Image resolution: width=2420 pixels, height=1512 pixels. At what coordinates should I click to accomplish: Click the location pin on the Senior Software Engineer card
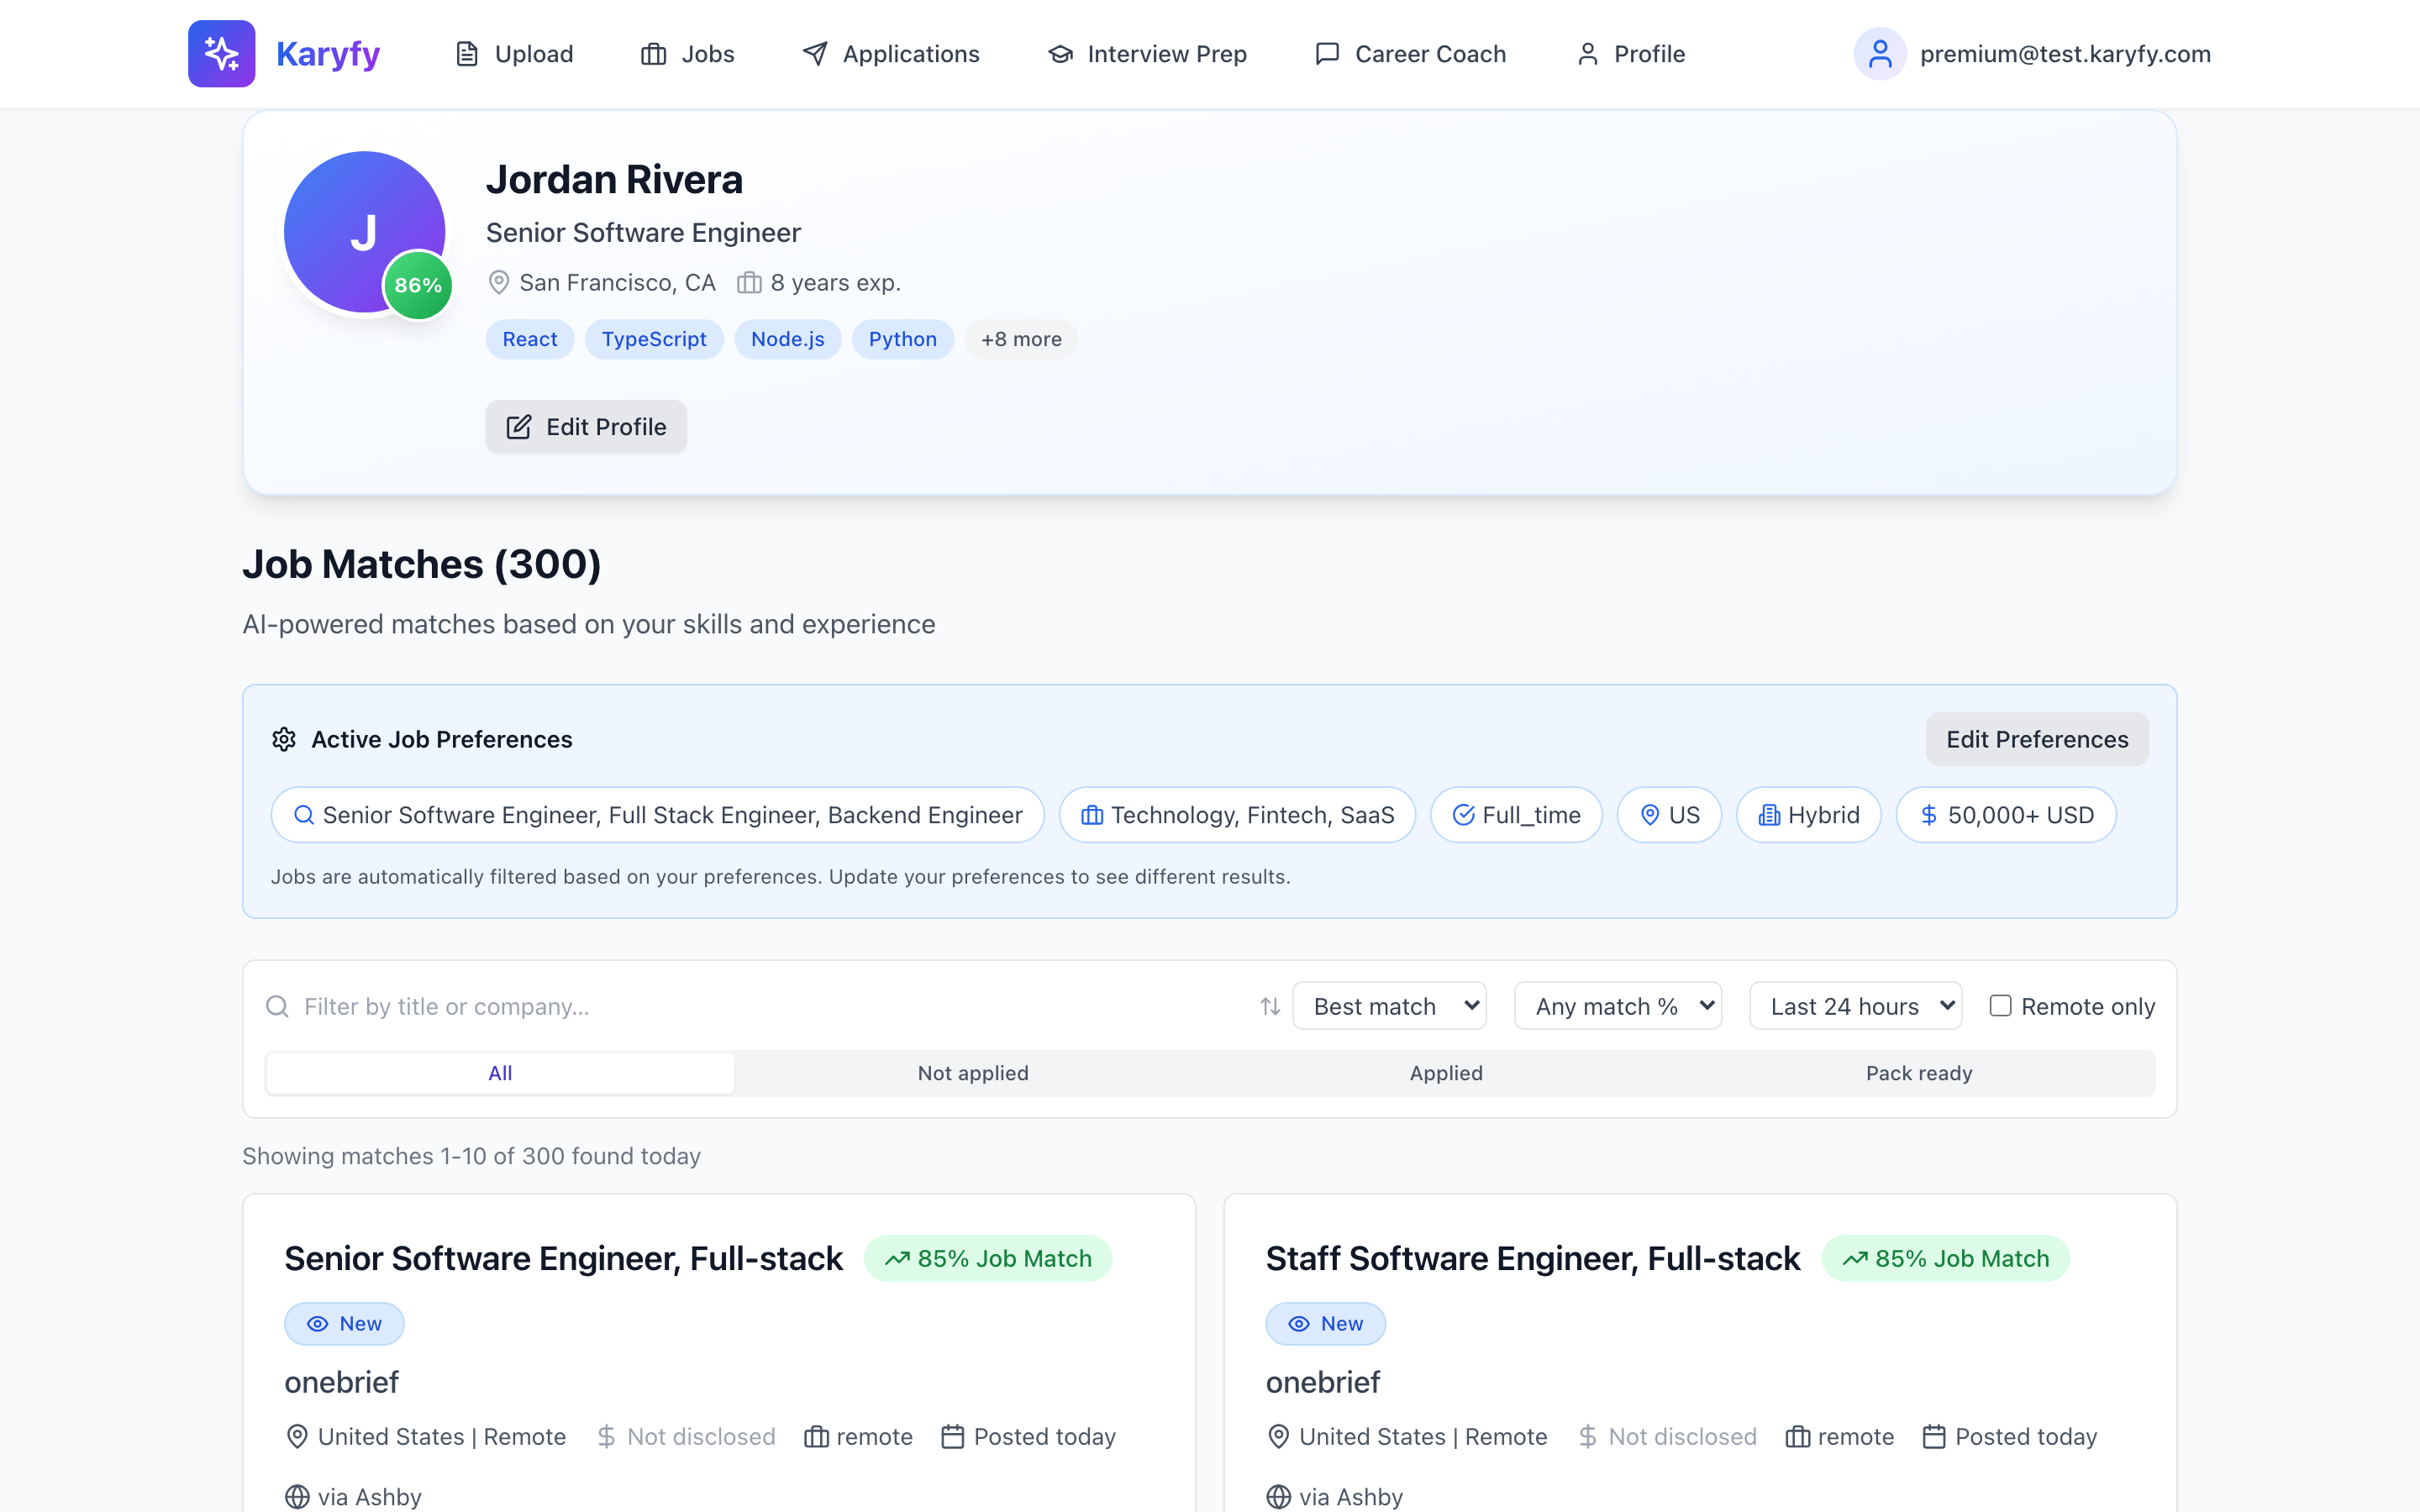point(297,1437)
